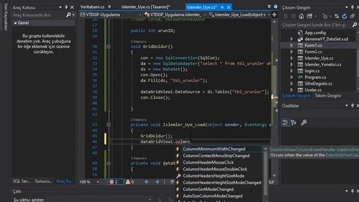Pin the Araç Kutusu panel
Screen dimensions: 359x202
66,7
